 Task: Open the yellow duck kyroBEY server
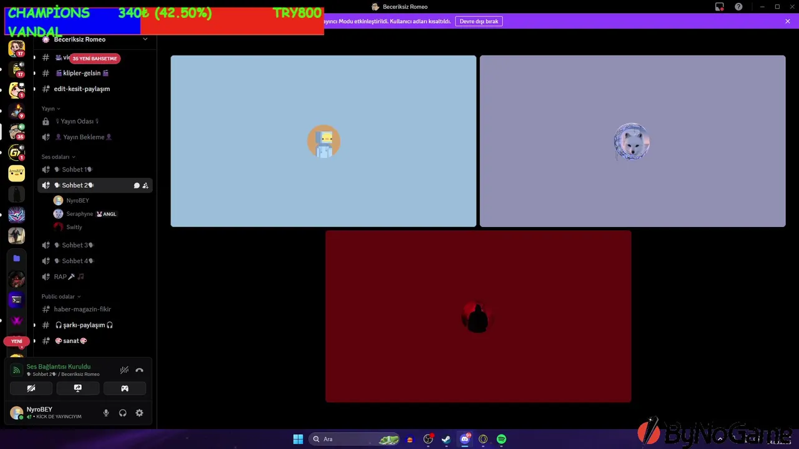(x=17, y=173)
